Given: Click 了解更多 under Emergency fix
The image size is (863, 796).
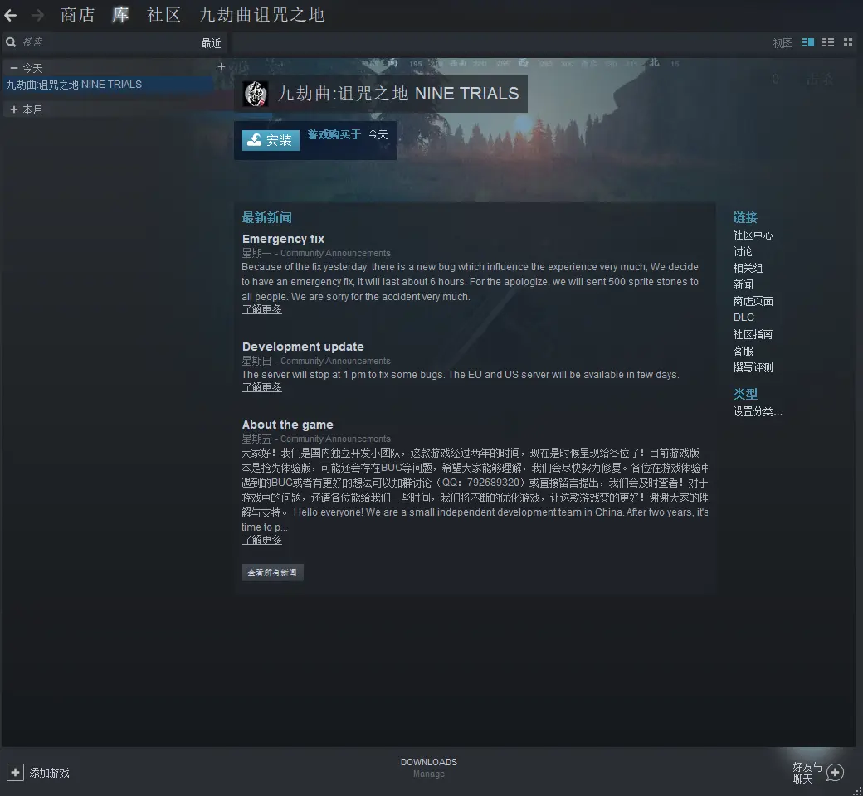Looking at the screenshot, I should [x=262, y=310].
